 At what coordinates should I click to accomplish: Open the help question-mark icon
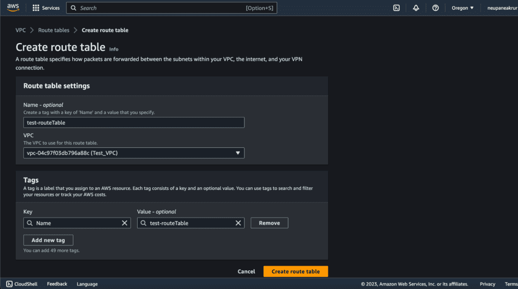(x=436, y=8)
